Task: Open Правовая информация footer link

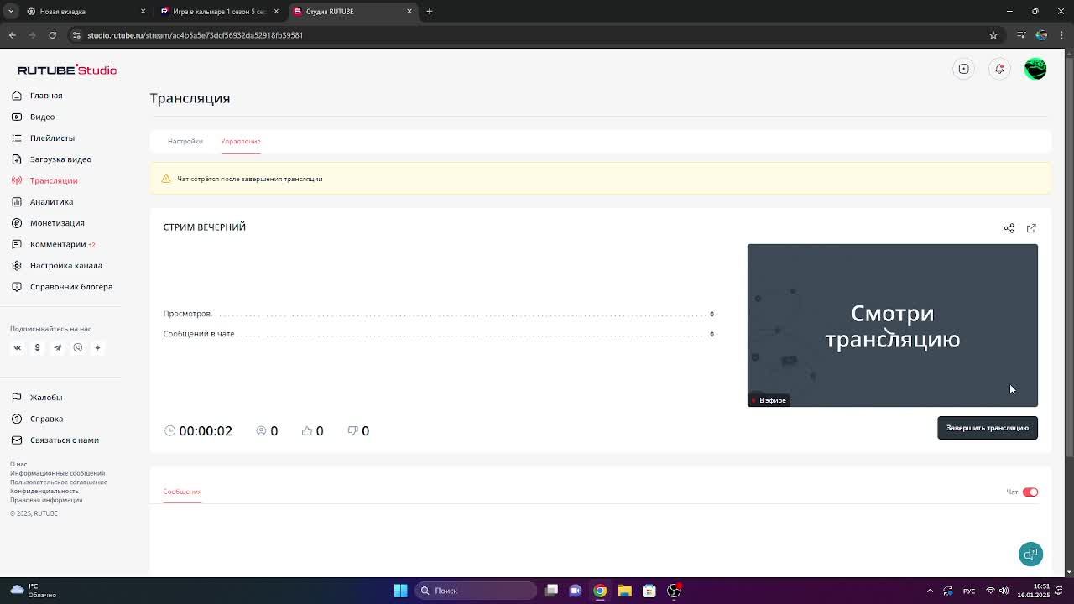Action: point(46,500)
